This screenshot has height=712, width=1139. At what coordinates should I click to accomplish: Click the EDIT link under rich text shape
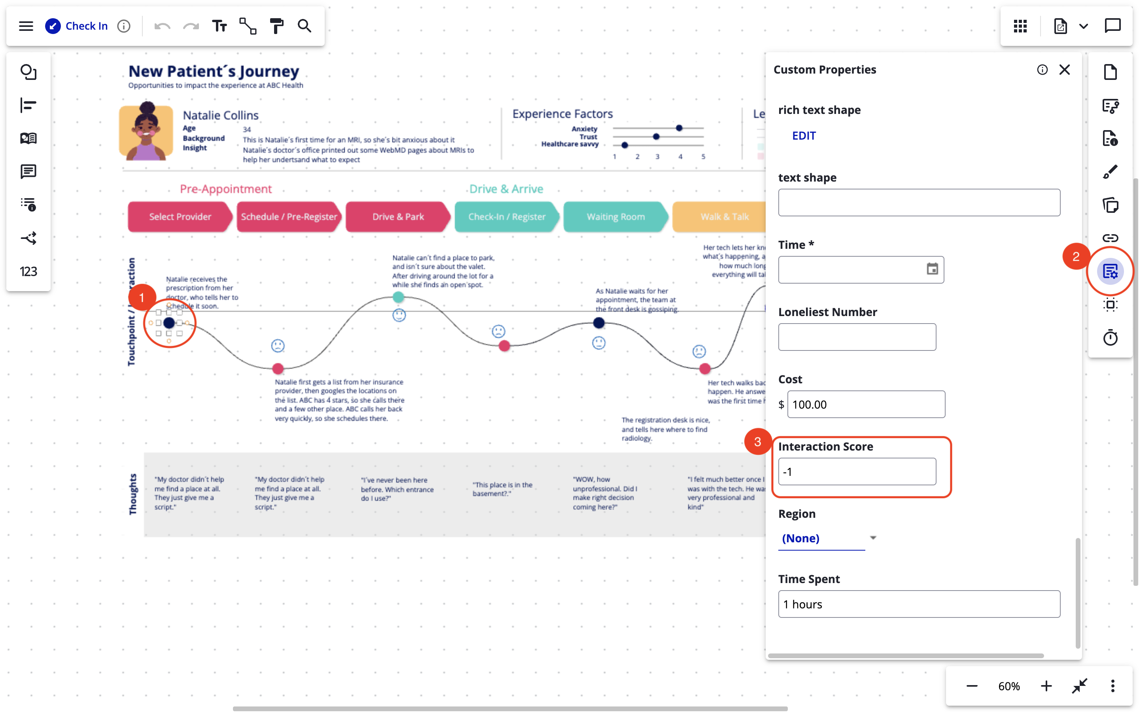803,136
